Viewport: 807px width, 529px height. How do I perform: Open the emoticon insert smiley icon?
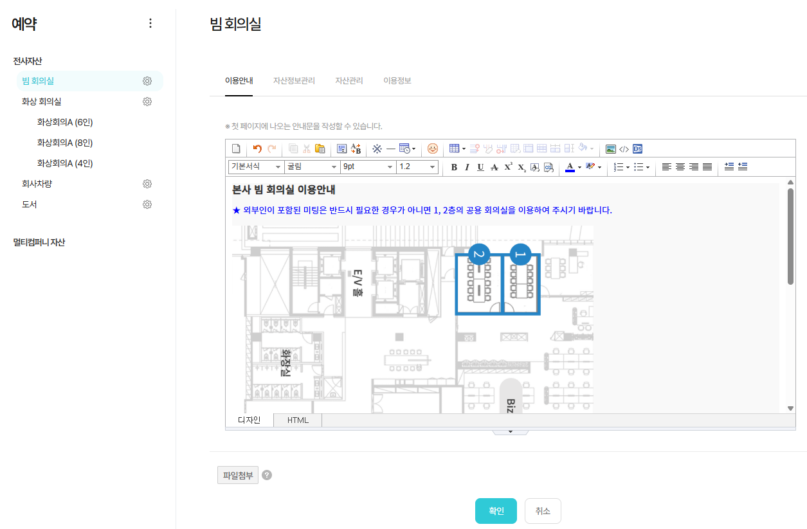pyautogui.click(x=433, y=148)
